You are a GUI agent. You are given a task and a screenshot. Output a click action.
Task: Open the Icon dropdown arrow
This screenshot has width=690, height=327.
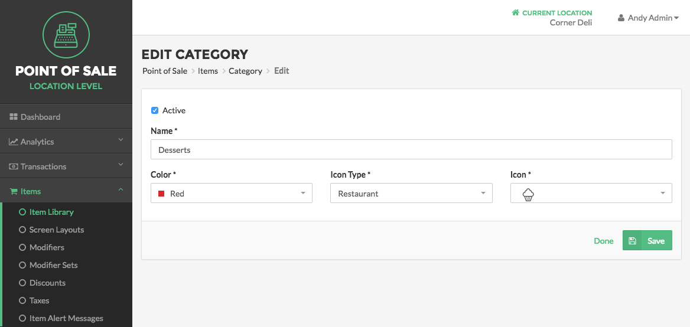pyautogui.click(x=663, y=194)
